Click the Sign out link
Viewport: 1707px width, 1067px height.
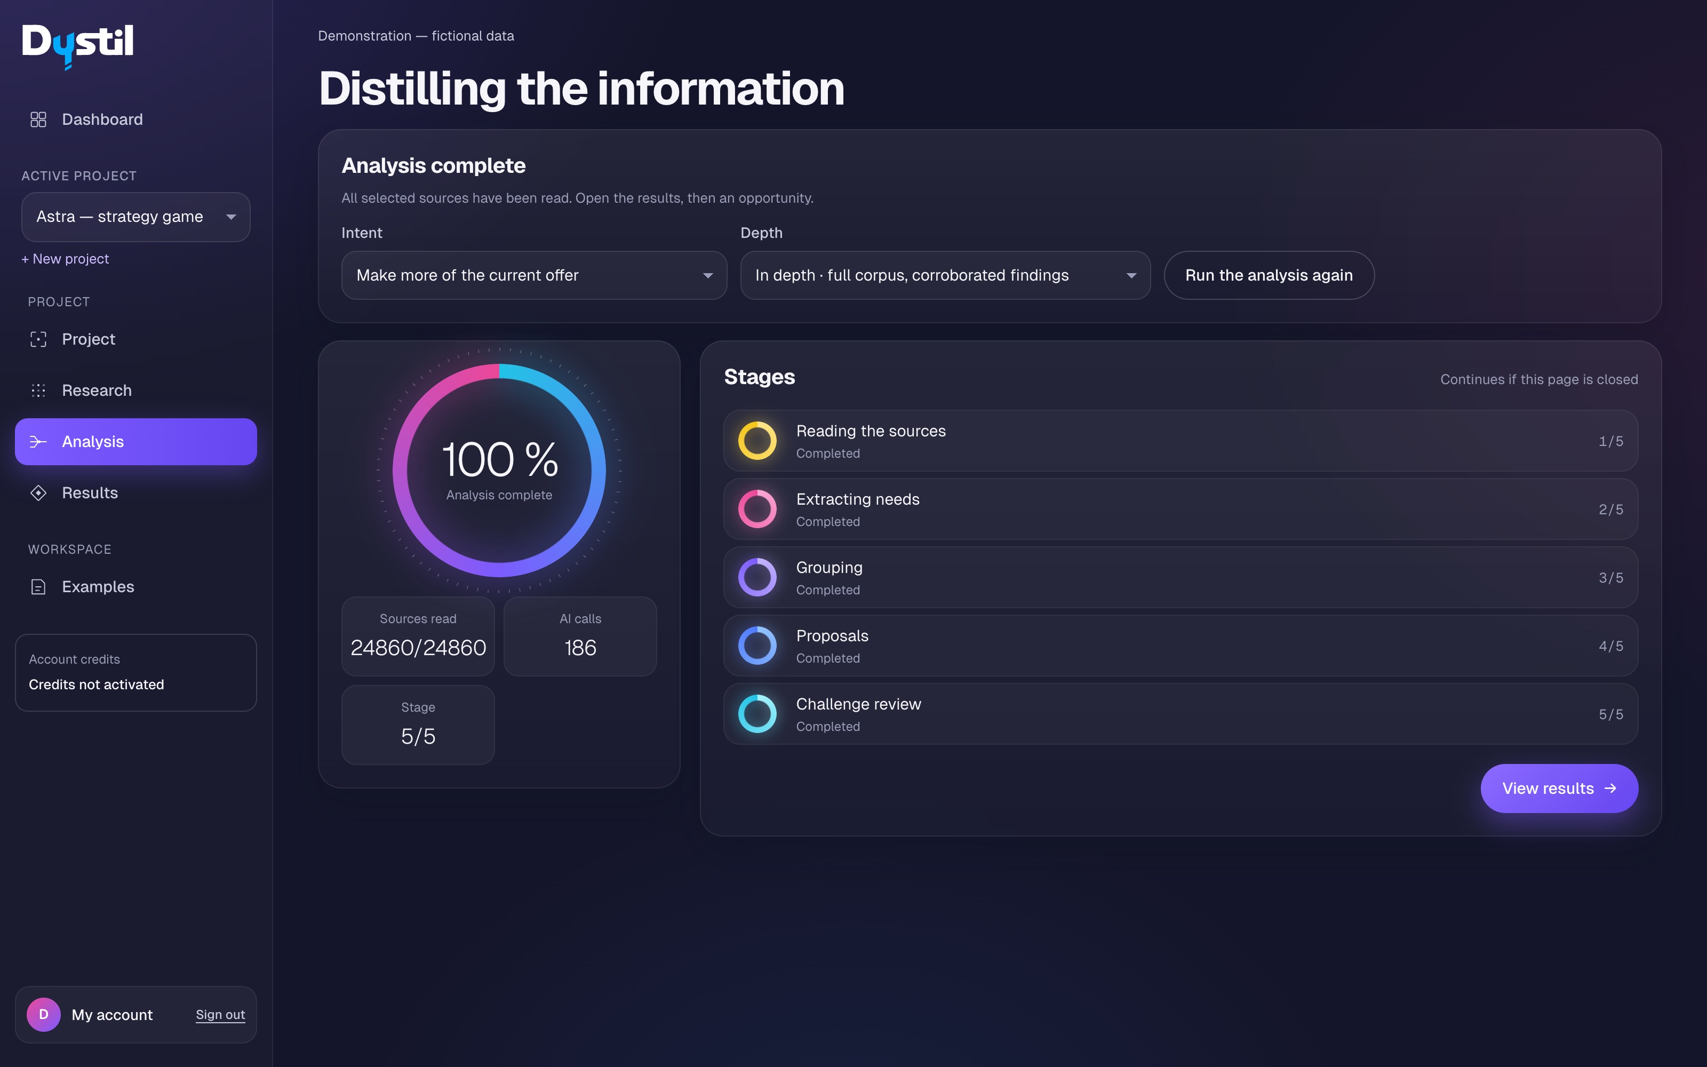point(220,1014)
